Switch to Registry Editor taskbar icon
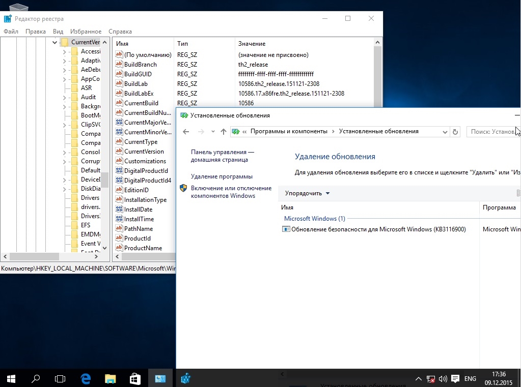The width and height of the screenshot is (521, 387). click(x=186, y=378)
